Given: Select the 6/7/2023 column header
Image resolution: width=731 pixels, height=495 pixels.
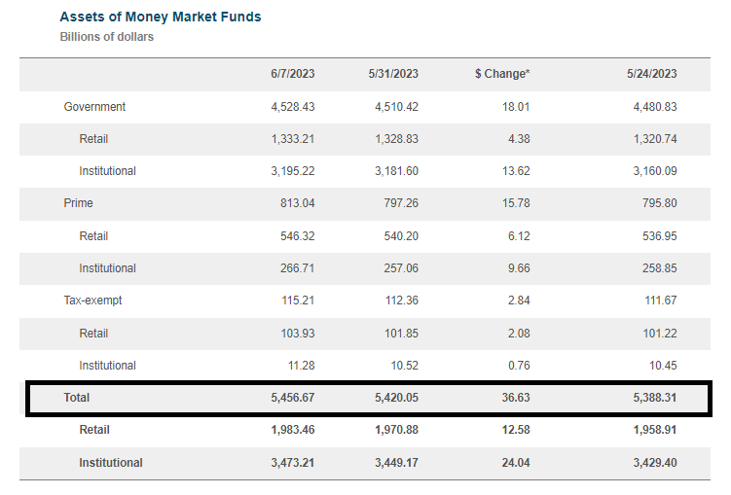Looking at the screenshot, I should point(292,74).
